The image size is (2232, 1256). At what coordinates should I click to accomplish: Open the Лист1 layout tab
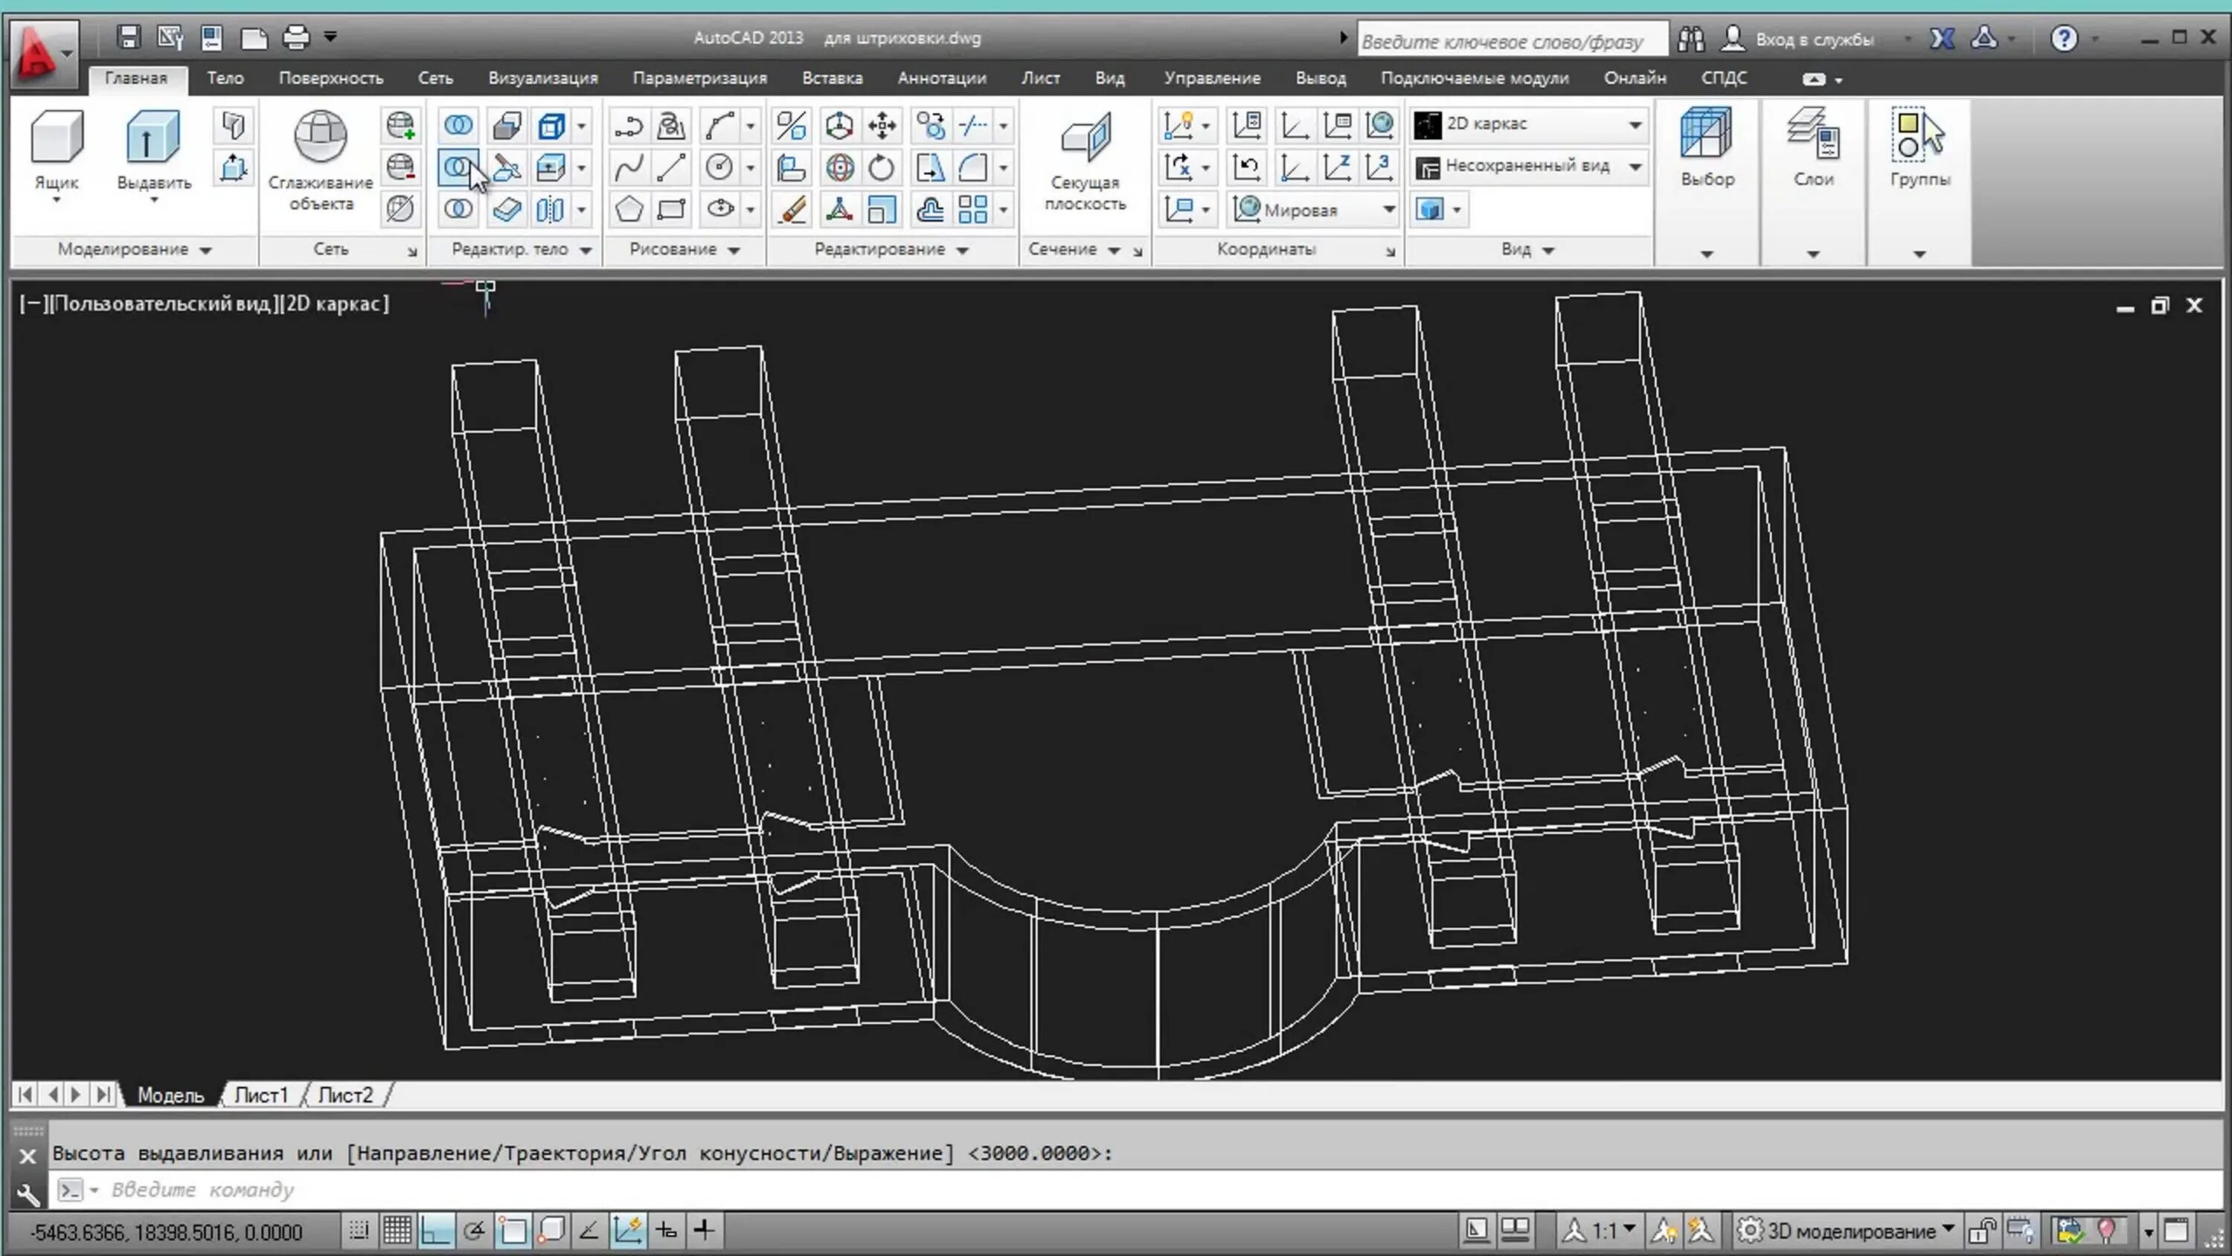(260, 1095)
